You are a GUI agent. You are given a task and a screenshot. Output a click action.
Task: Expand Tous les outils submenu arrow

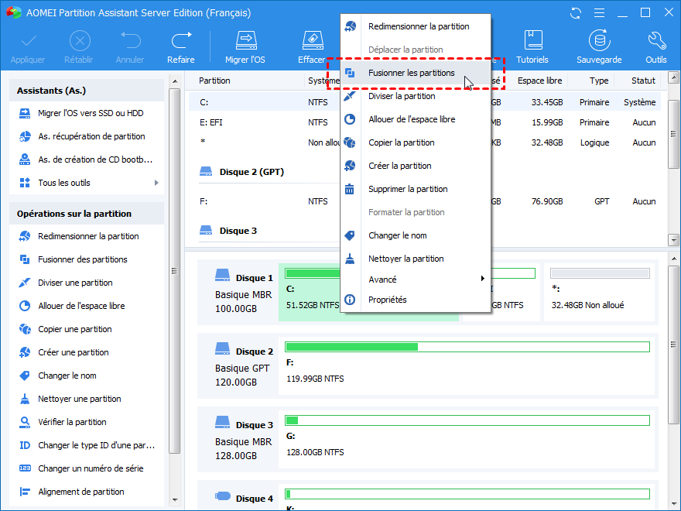(x=156, y=183)
